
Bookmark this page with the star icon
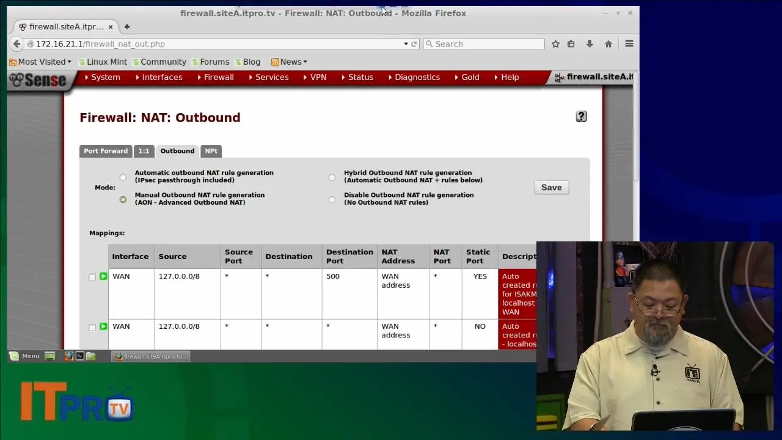click(555, 44)
